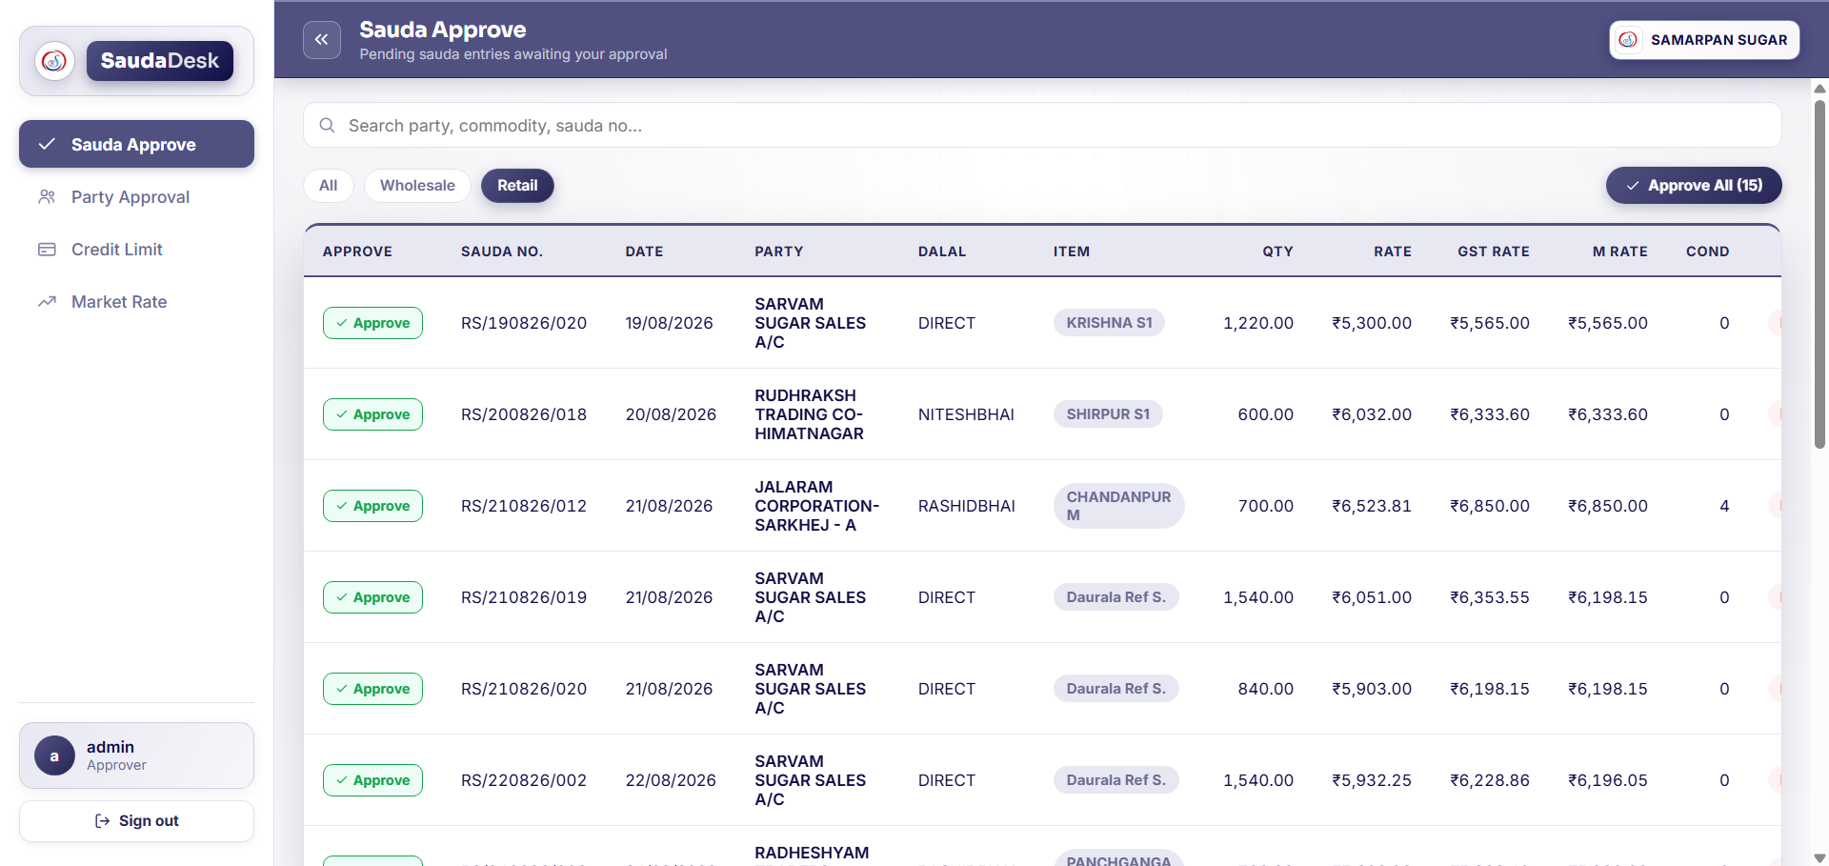Click GST rate ₹6,228.86 cell
Screen dimensions: 1829x866
coord(1490,780)
